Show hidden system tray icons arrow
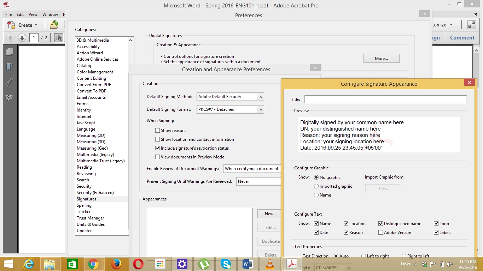483x271 pixels. pos(415,264)
